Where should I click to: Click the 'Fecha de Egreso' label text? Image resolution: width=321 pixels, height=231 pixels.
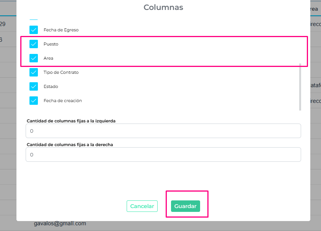[61, 30]
